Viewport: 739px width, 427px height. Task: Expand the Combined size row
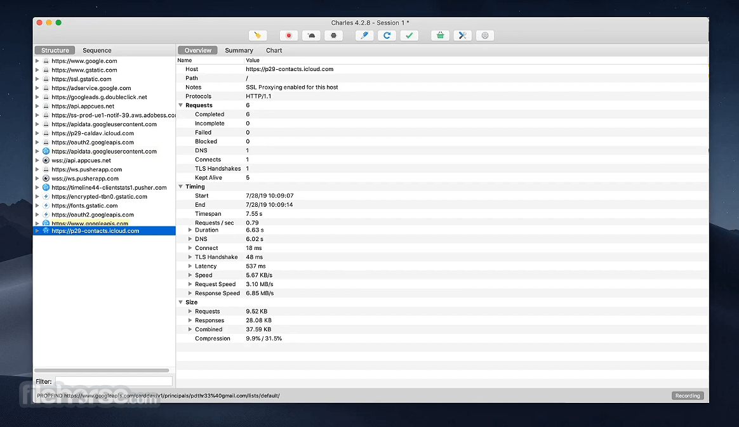click(x=190, y=329)
